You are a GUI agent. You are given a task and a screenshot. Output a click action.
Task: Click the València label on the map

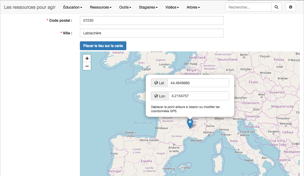pyautogui.click(x=169, y=169)
